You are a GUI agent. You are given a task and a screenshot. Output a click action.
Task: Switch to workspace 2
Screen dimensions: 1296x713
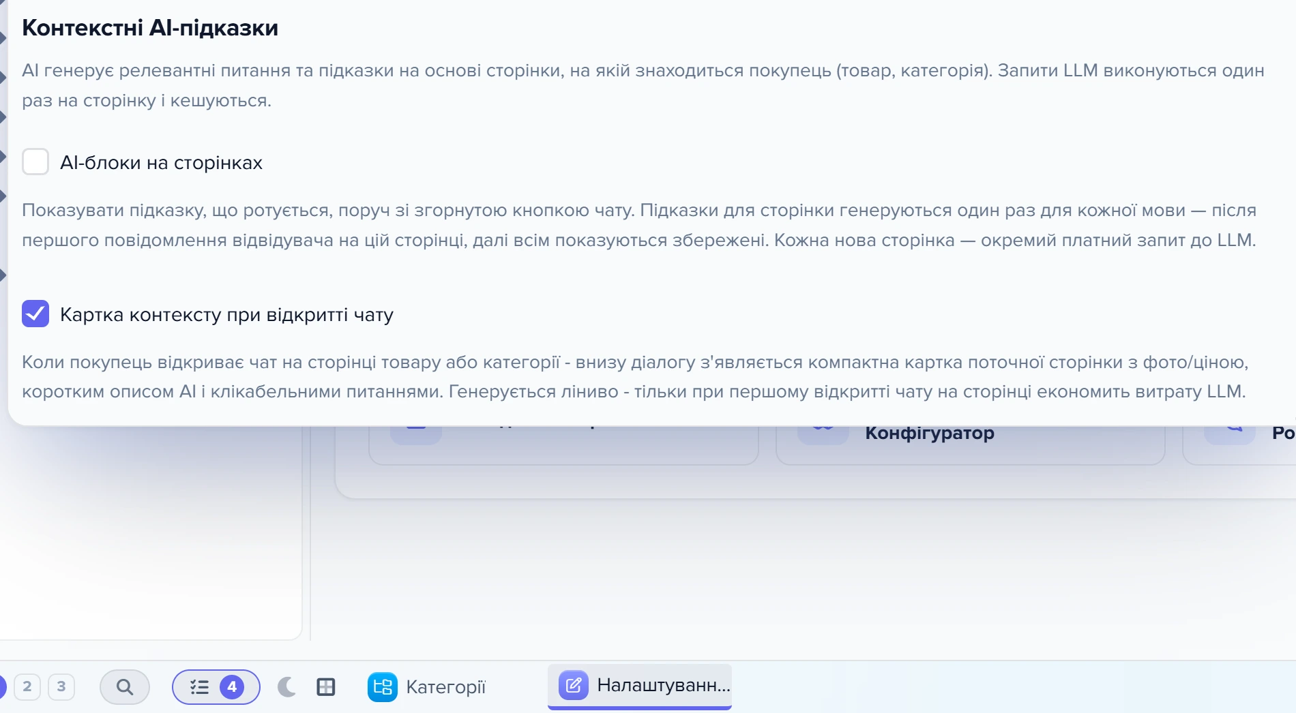click(27, 686)
